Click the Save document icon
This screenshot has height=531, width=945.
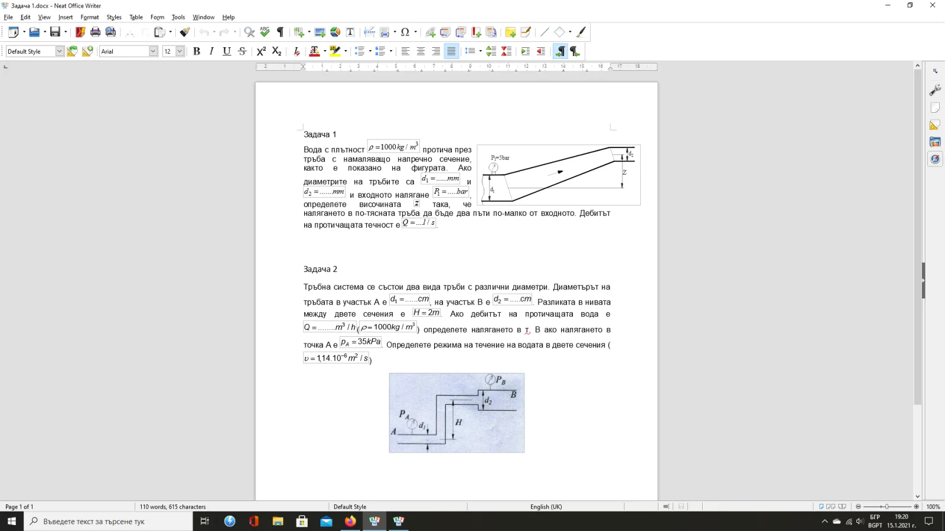click(55, 32)
